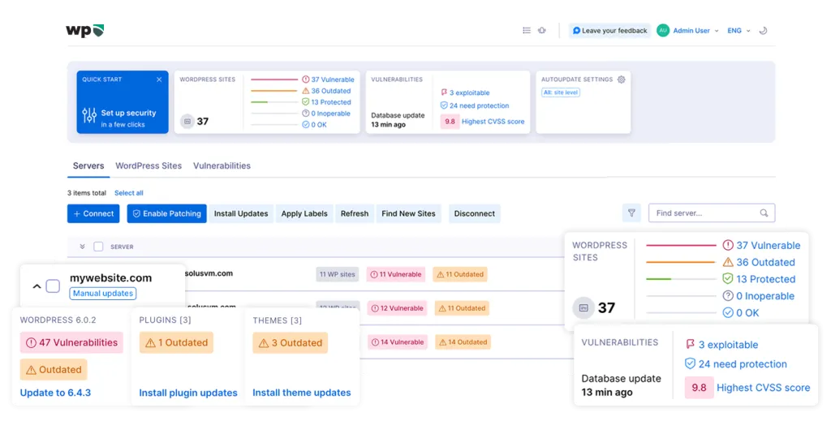The image size is (831, 421).
Task: Click the 12 Vulnerable badge
Action: 398,308
